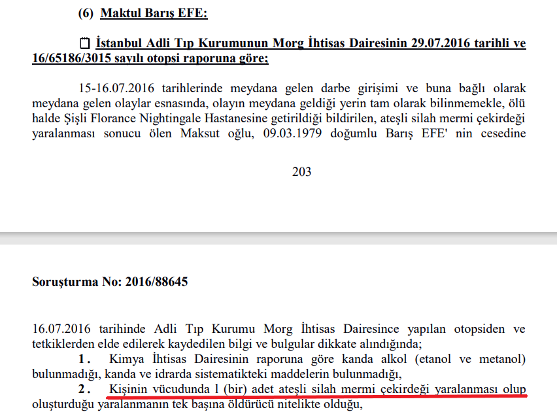The width and height of the screenshot is (557, 412).
Task: Click page number 203
Action: [301, 172]
